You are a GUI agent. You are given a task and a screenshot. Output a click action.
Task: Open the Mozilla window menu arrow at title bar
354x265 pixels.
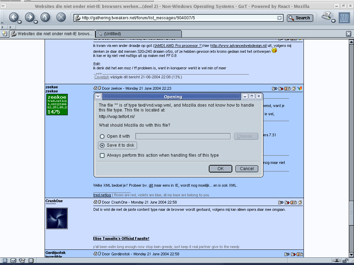3,6
